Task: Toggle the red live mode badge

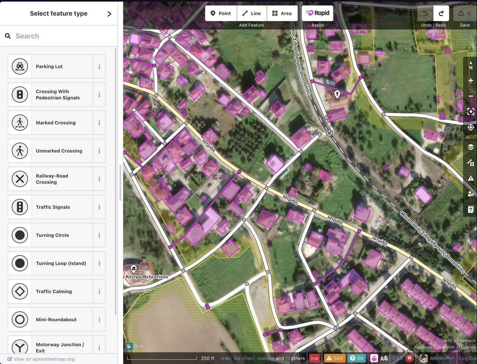Action: pyautogui.click(x=314, y=358)
